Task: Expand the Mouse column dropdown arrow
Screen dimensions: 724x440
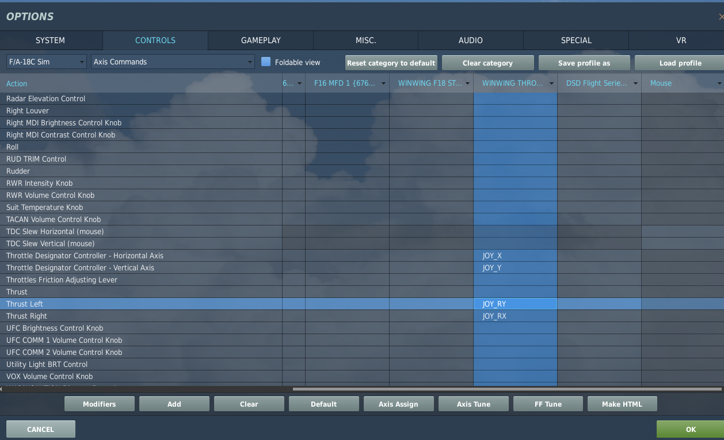Action: [x=719, y=83]
